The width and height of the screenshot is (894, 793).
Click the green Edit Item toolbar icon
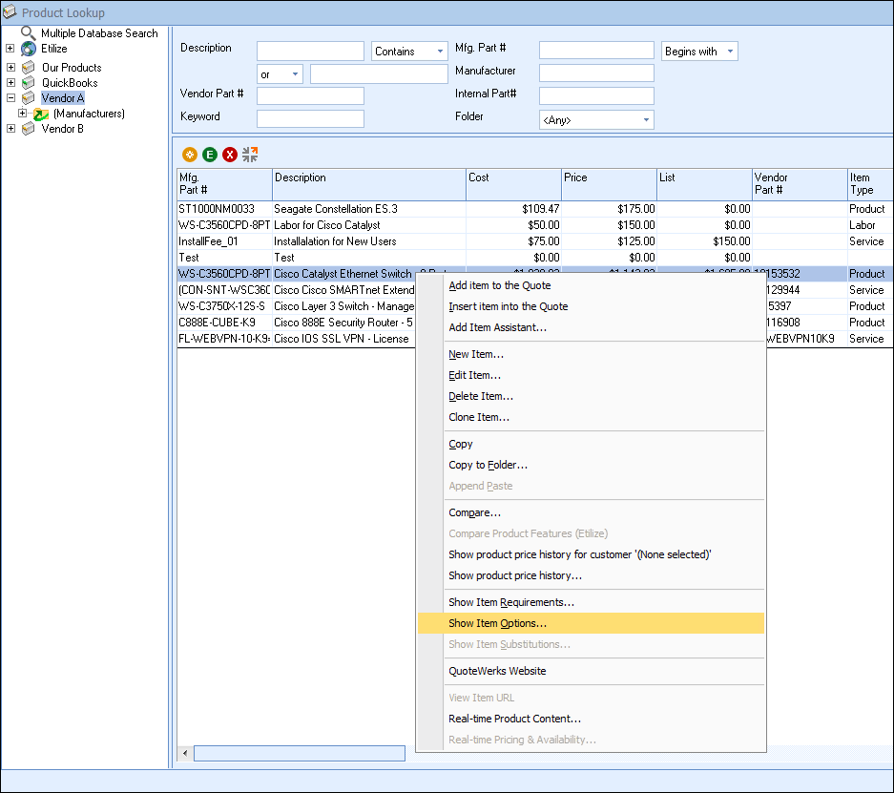click(x=210, y=155)
